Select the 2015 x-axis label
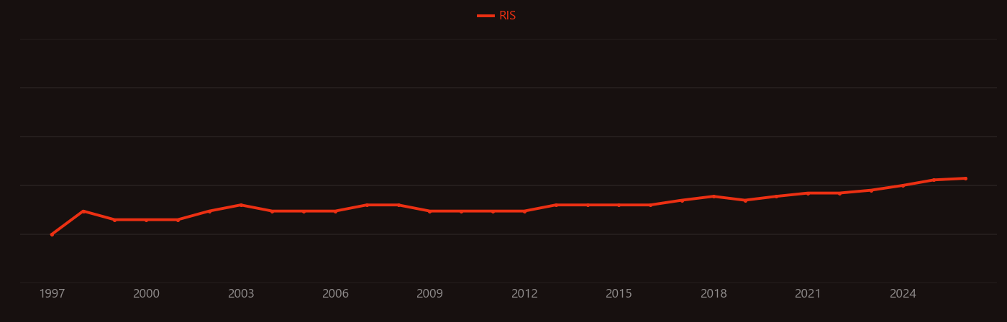This screenshot has width=1007, height=322. pyautogui.click(x=619, y=294)
